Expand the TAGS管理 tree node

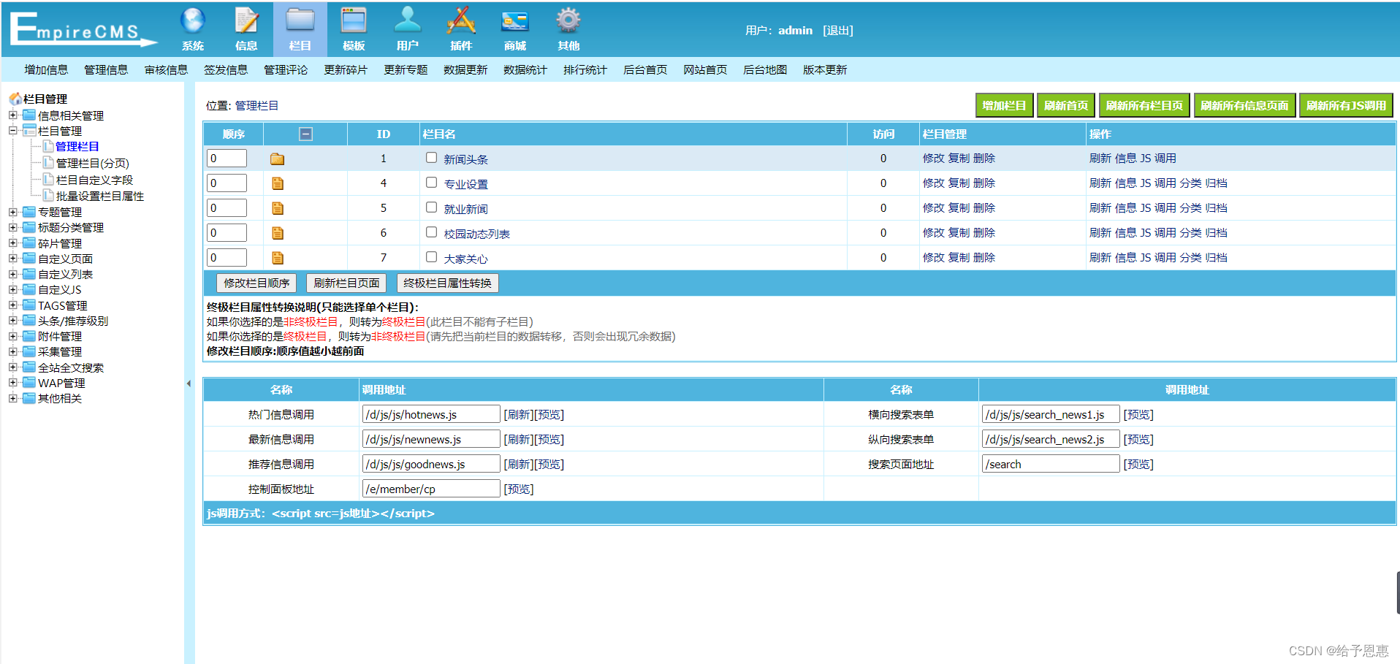12,305
